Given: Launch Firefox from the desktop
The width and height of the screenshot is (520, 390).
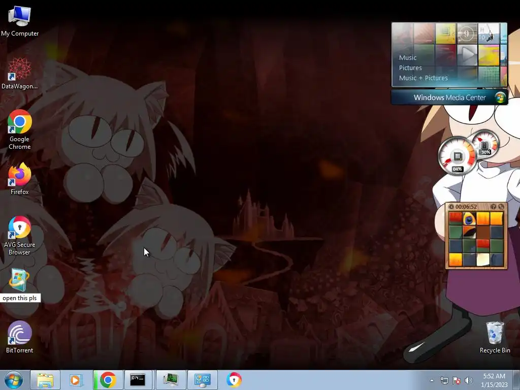Looking at the screenshot, I should pyautogui.click(x=20, y=178).
